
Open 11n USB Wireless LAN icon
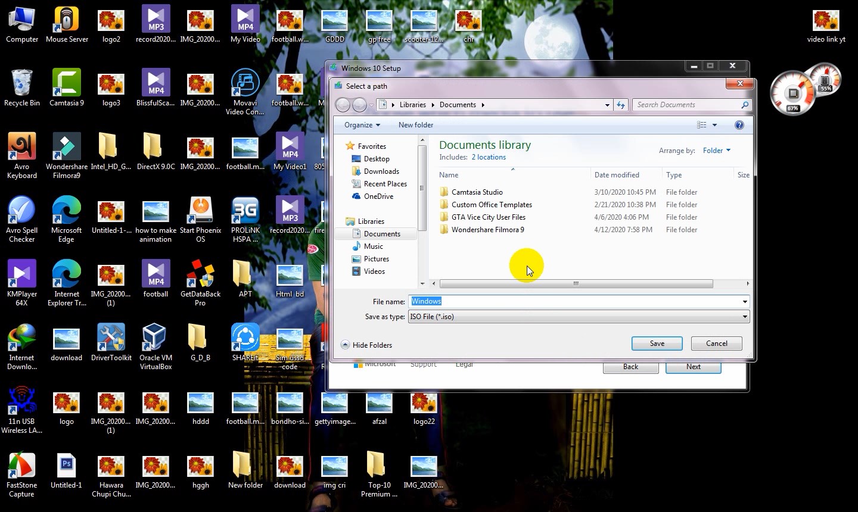pos(22,411)
